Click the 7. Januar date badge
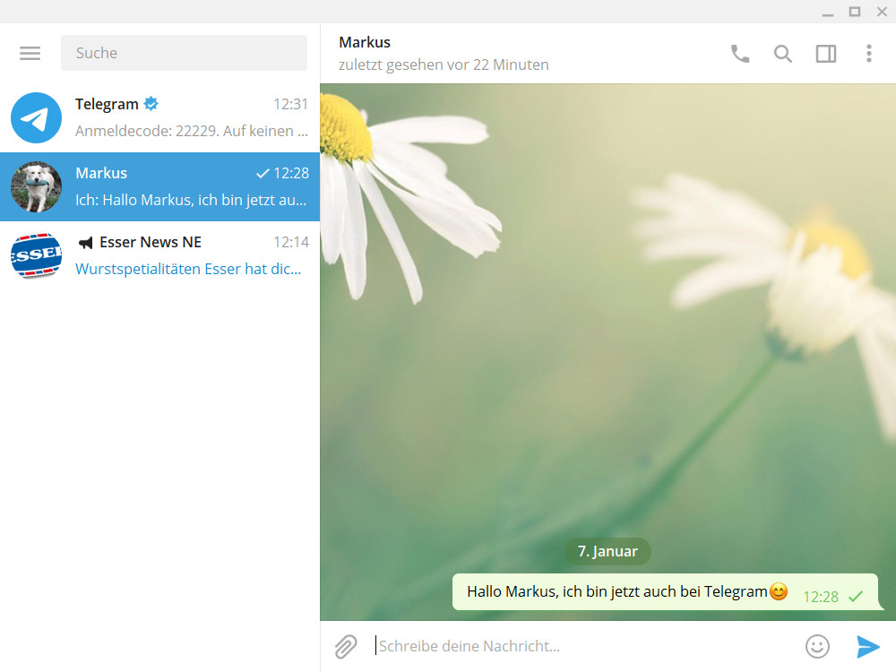The width and height of the screenshot is (896, 672). tap(608, 551)
